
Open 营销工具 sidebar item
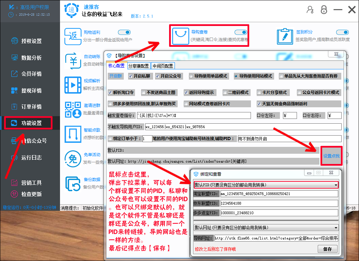coord(27,183)
